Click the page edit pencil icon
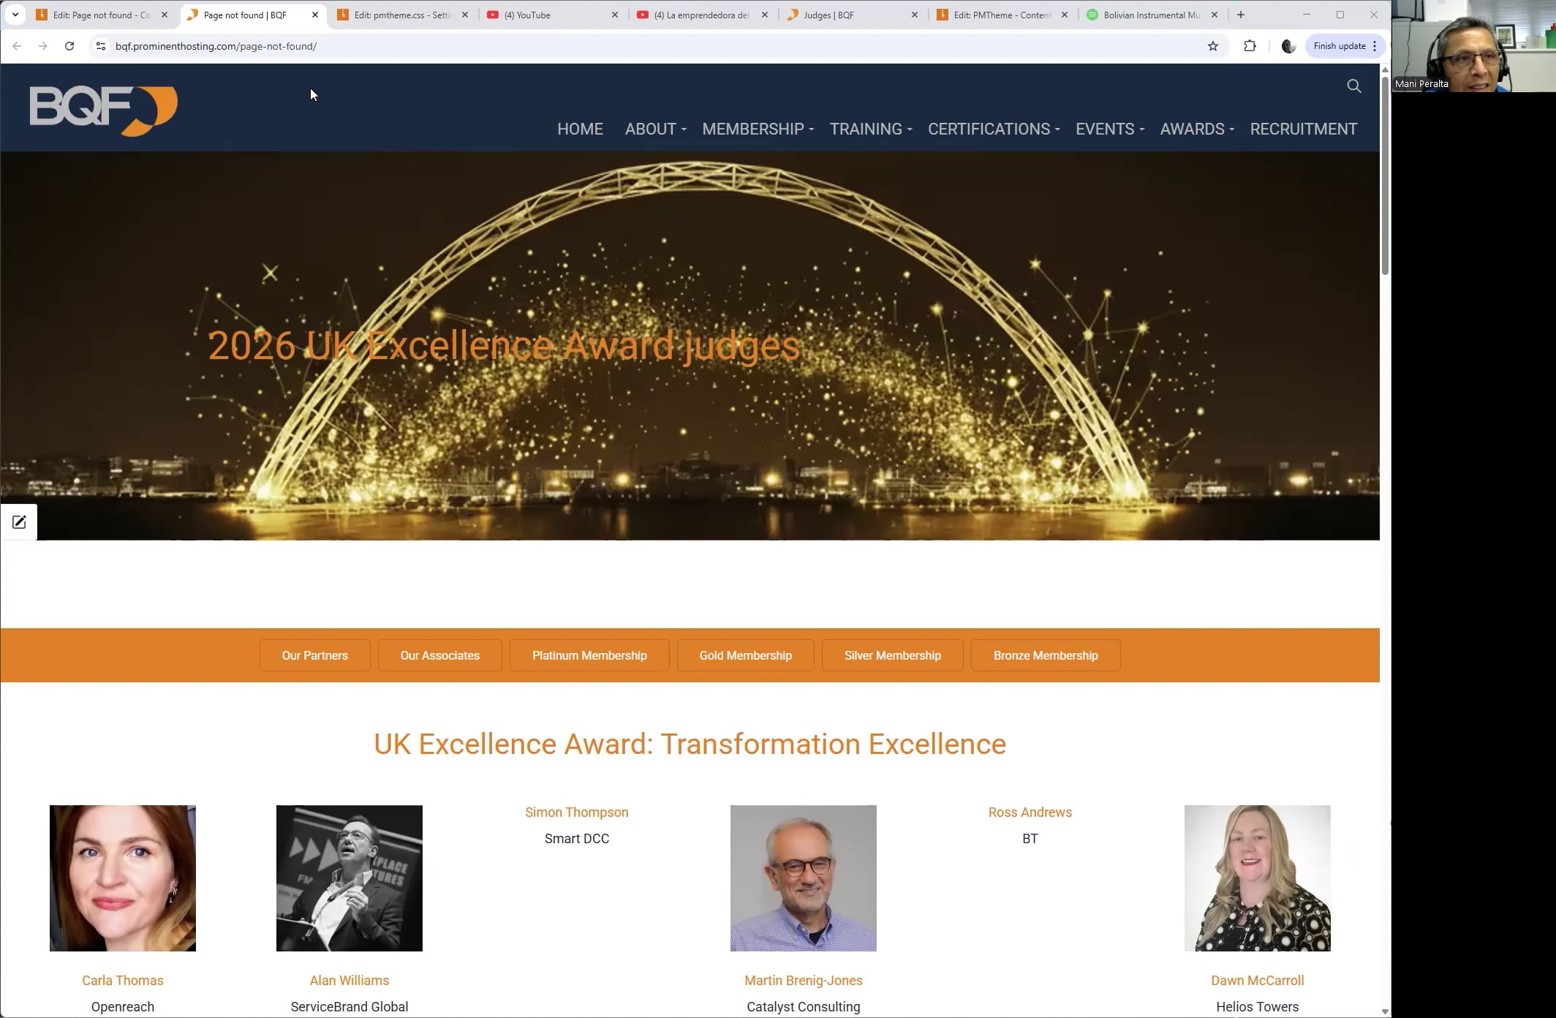Screen dimensions: 1556x1018 (x=19, y=522)
